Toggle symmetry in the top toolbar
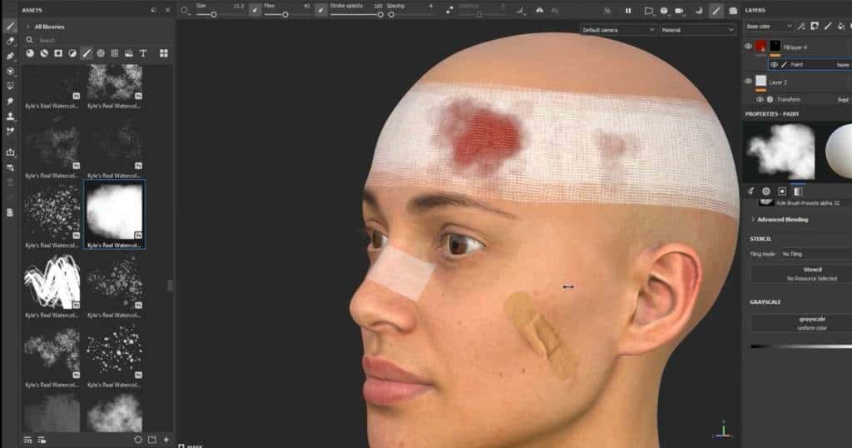Image resolution: width=852 pixels, height=448 pixels. point(539,10)
